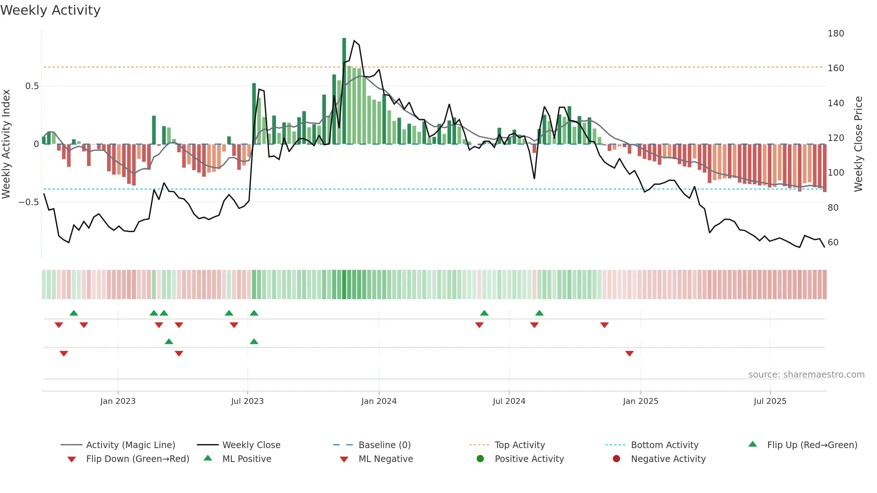The width and height of the screenshot is (877, 493).
Task: Click the 120 price axis tick
Action: (x=836, y=138)
